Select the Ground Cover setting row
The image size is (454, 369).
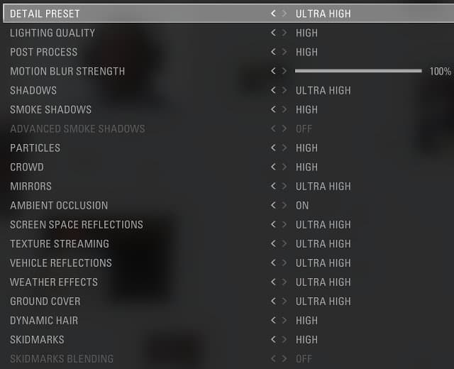click(x=45, y=301)
